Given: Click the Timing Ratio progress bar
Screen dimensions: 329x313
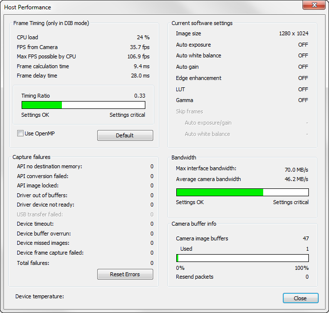Looking at the screenshot, I should [83, 105].
